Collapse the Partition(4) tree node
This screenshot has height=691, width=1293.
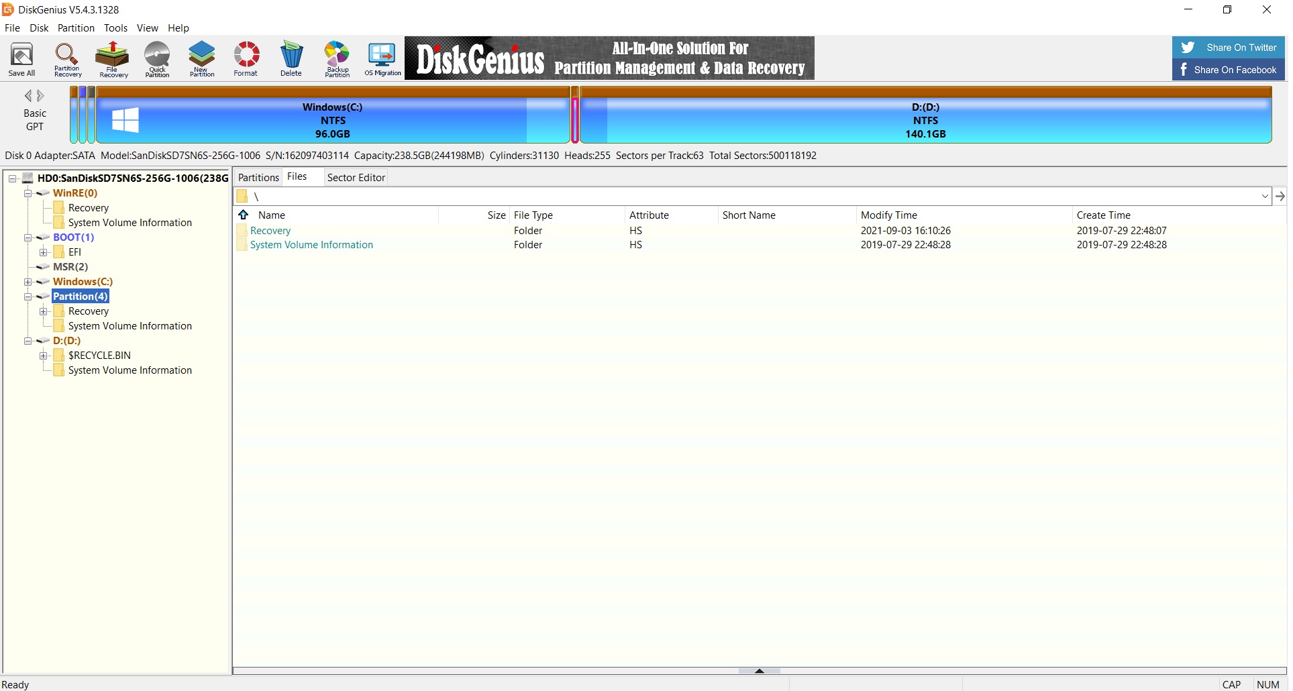point(28,297)
